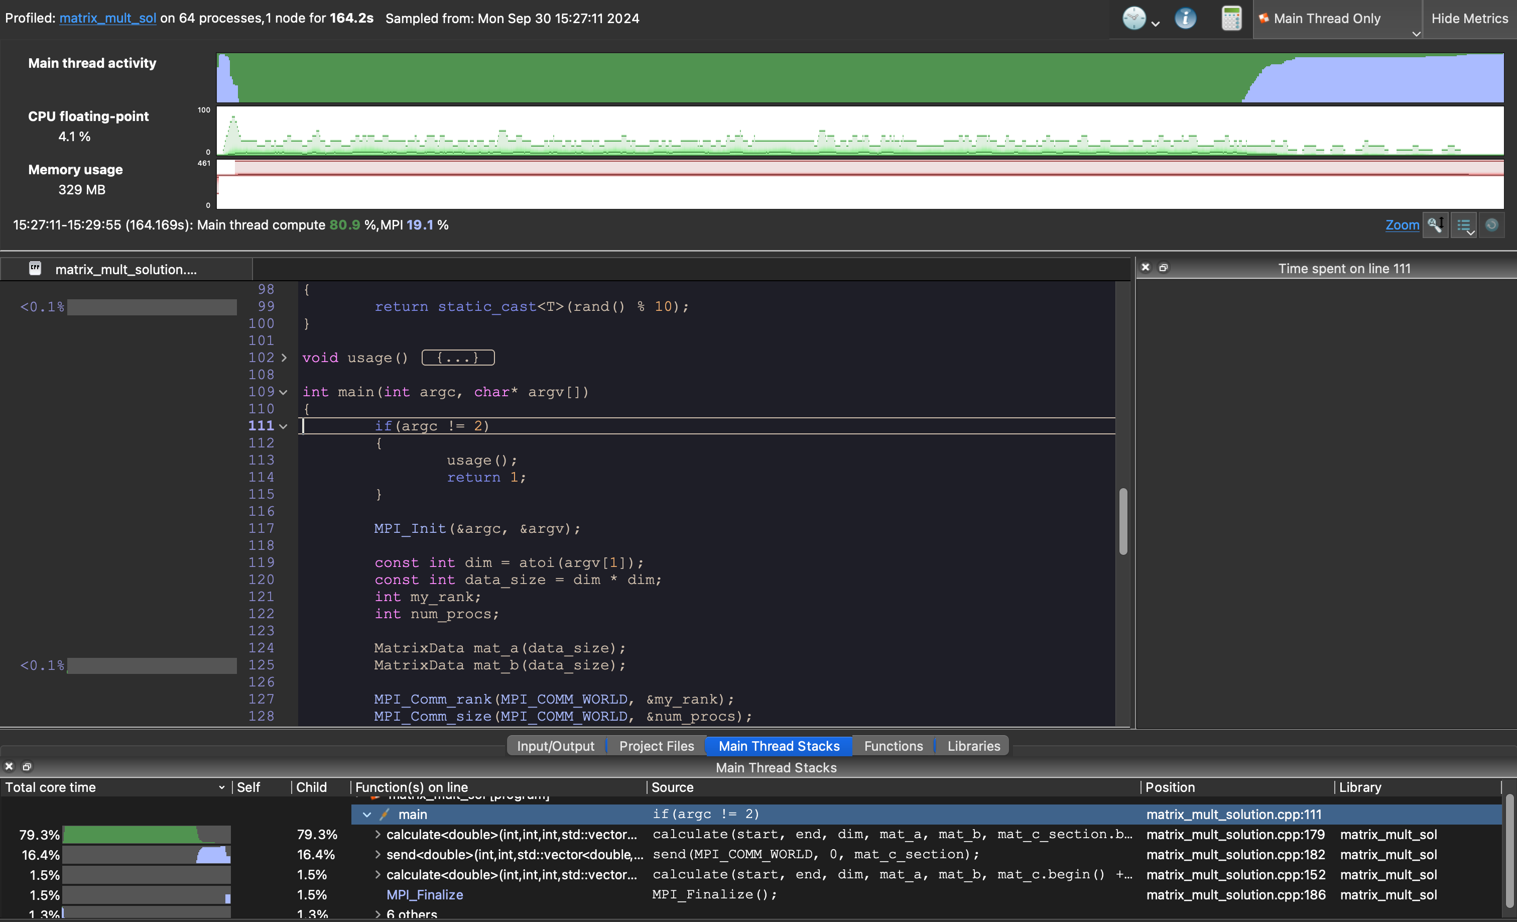Expand the send<double> stack row
This screenshot has width=1517, height=922.
pyautogui.click(x=377, y=855)
